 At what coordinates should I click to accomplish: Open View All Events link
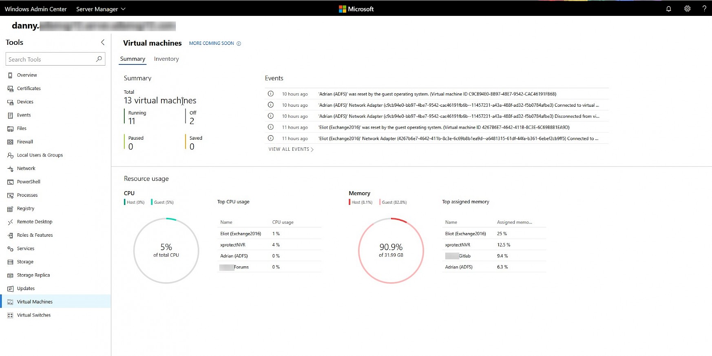click(x=291, y=149)
